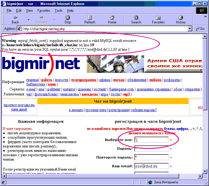Viewport: 209px width, 186px height.
Task: Open the 'фотоальбомы' link
Action: click(x=46, y=94)
